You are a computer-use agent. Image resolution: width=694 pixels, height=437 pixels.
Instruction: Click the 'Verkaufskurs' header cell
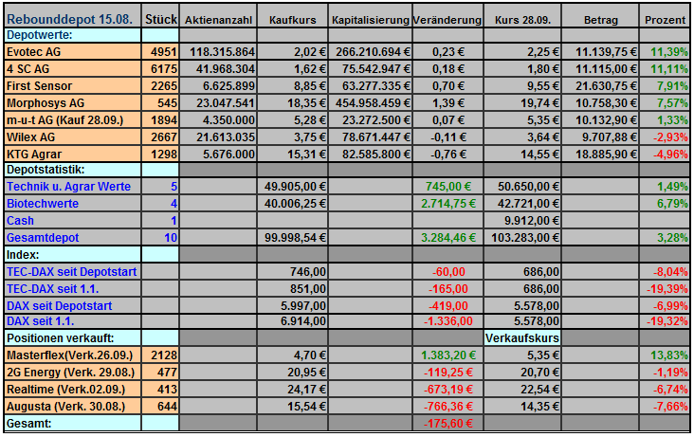[522, 338]
